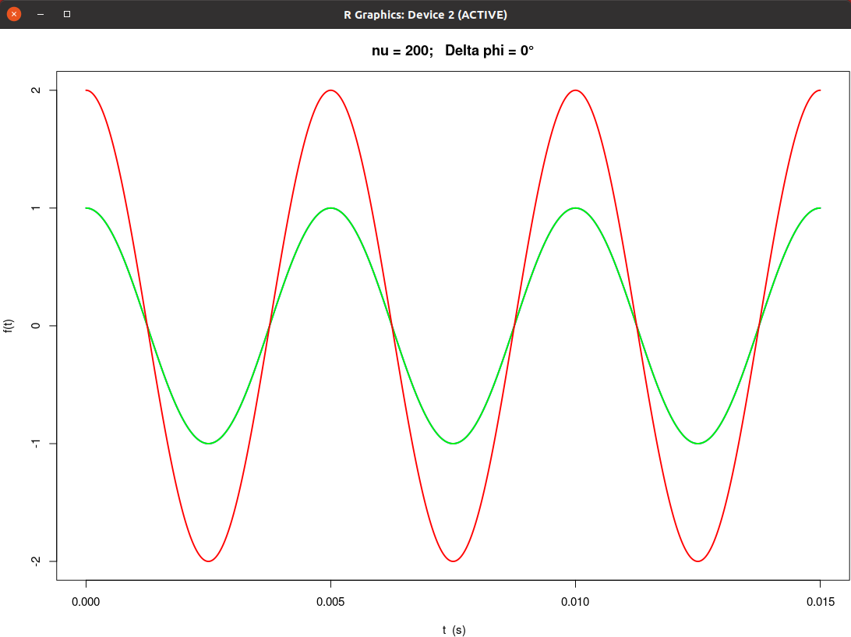
Task: Click the x-axis tick label 0.010
Action: [575, 602]
